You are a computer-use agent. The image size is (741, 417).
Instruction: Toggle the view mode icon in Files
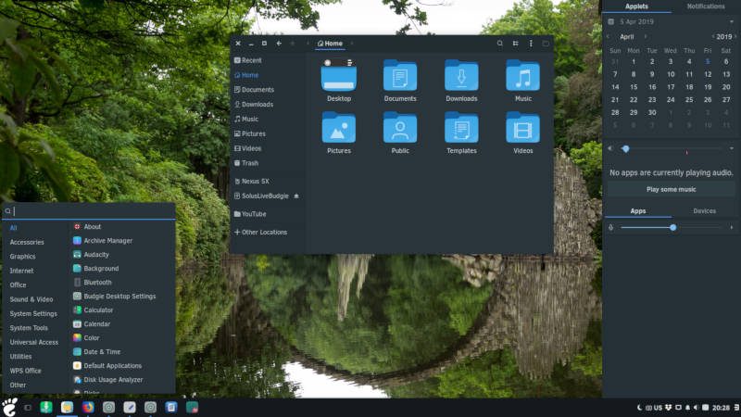(516, 43)
